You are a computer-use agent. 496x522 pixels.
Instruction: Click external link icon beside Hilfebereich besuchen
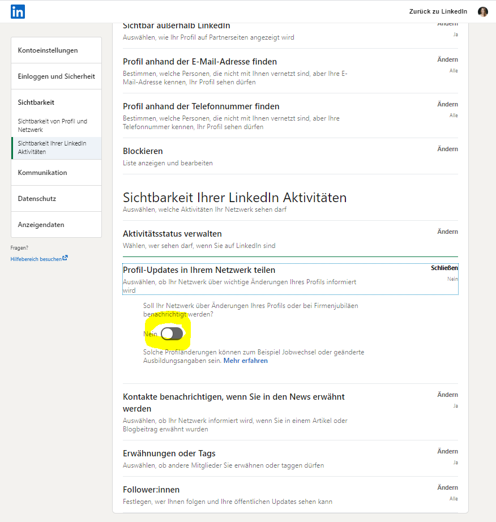pos(65,258)
